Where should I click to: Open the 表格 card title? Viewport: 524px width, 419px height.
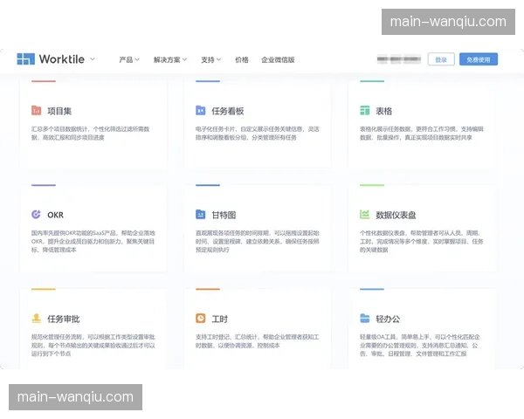click(383, 111)
